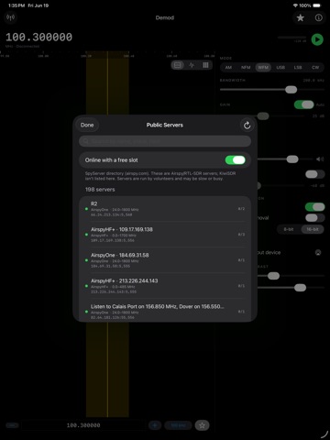Click the upper contrast slider handle

(273, 276)
